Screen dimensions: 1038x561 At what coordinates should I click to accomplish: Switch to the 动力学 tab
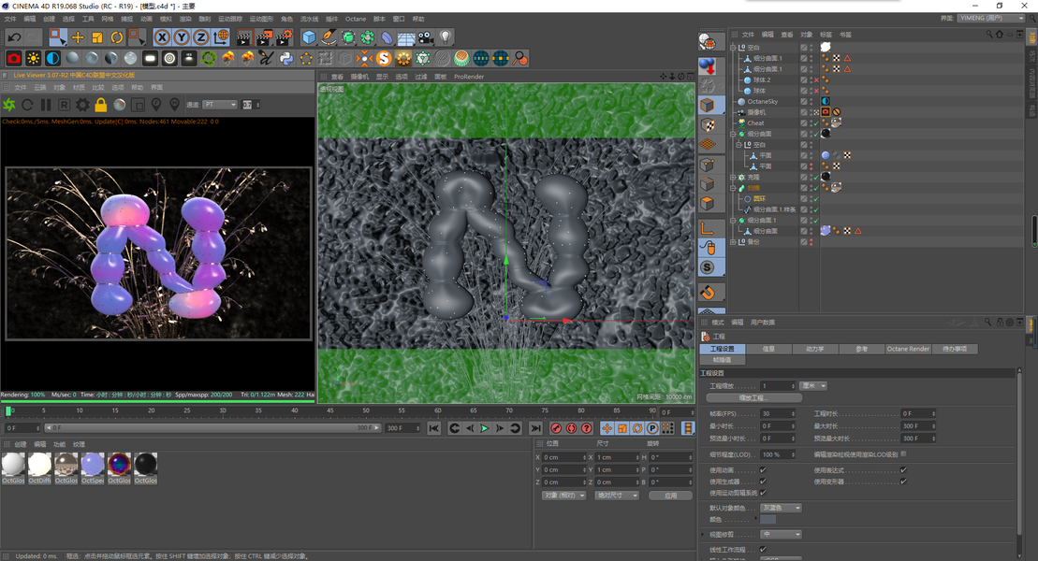[815, 349]
